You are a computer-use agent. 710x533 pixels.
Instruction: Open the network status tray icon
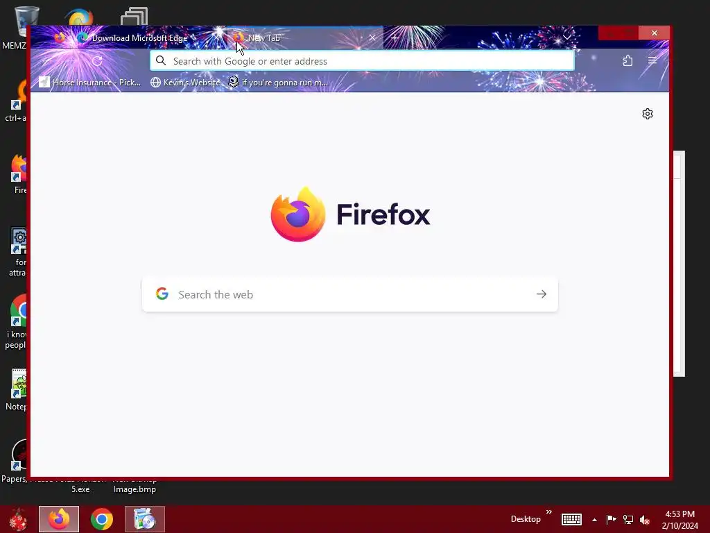click(628, 519)
